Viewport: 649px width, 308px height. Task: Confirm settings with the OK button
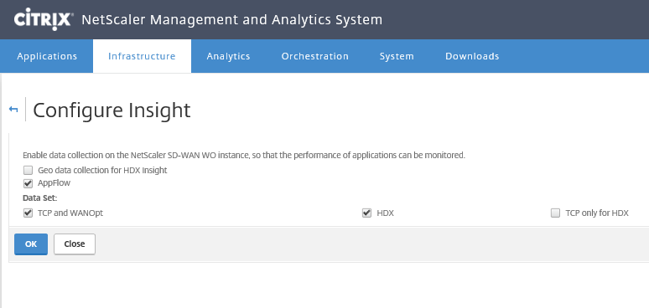31,244
